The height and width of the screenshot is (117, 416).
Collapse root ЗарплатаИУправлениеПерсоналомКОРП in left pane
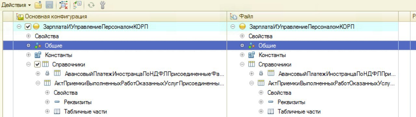coord(19,26)
